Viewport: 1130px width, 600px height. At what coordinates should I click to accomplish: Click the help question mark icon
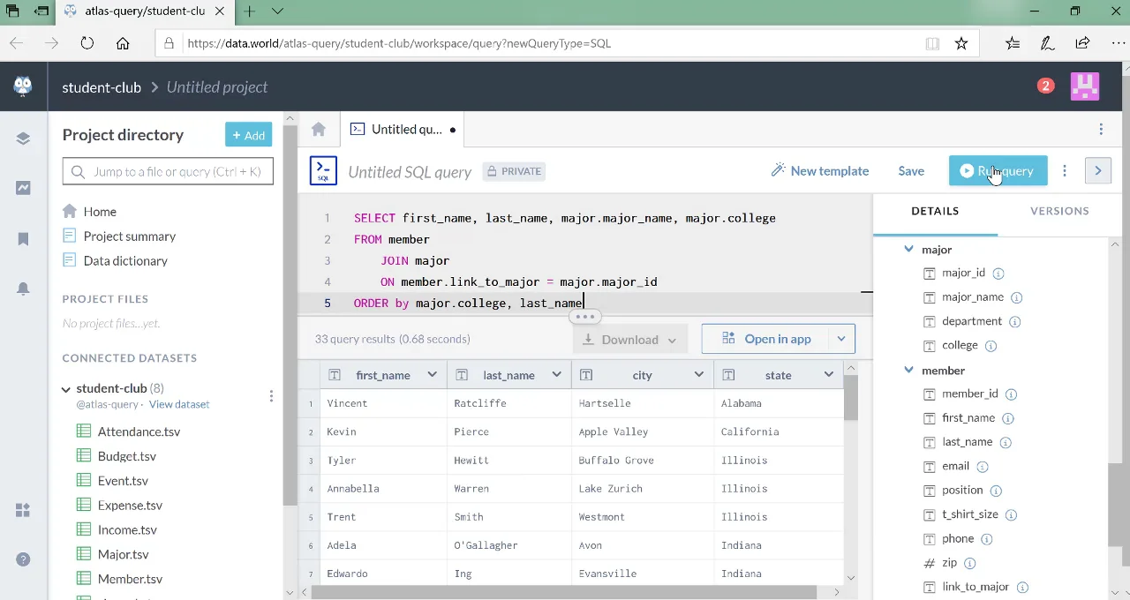[23, 559]
